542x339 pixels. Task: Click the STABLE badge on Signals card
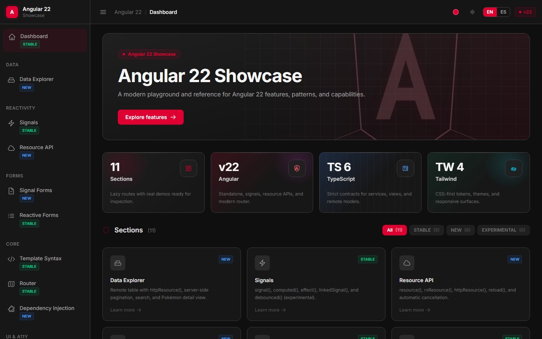coord(368,259)
